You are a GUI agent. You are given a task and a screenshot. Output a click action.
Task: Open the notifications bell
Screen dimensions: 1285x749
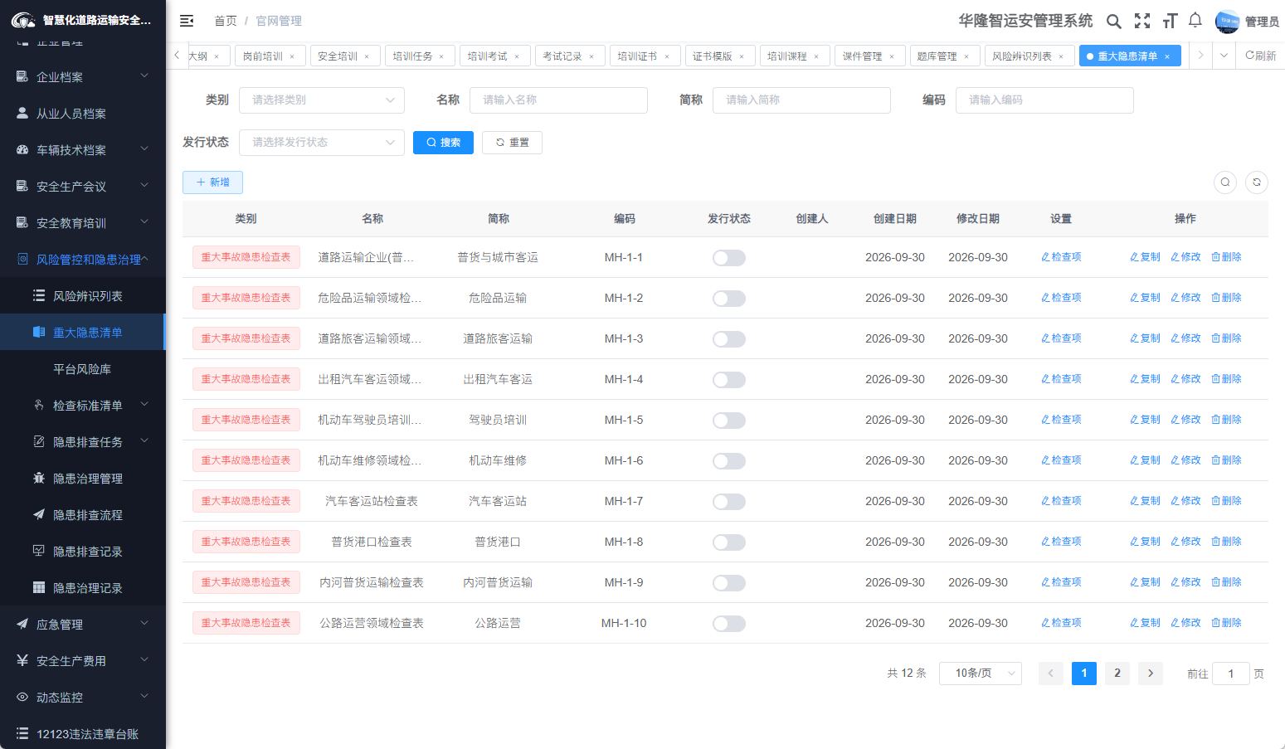(x=1195, y=20)
